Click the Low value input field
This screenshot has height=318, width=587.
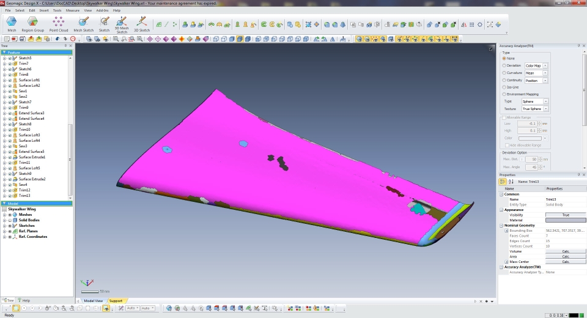pos(527,124)
